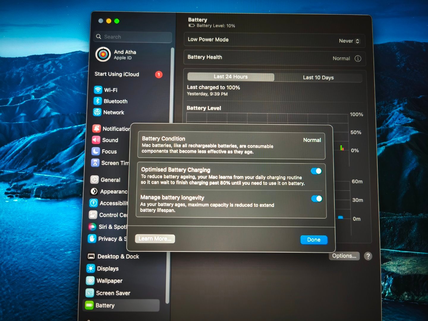The width and height of the screenshot is (428, 321).
Task: Open Focus moon icon
Action: point(96,151)
